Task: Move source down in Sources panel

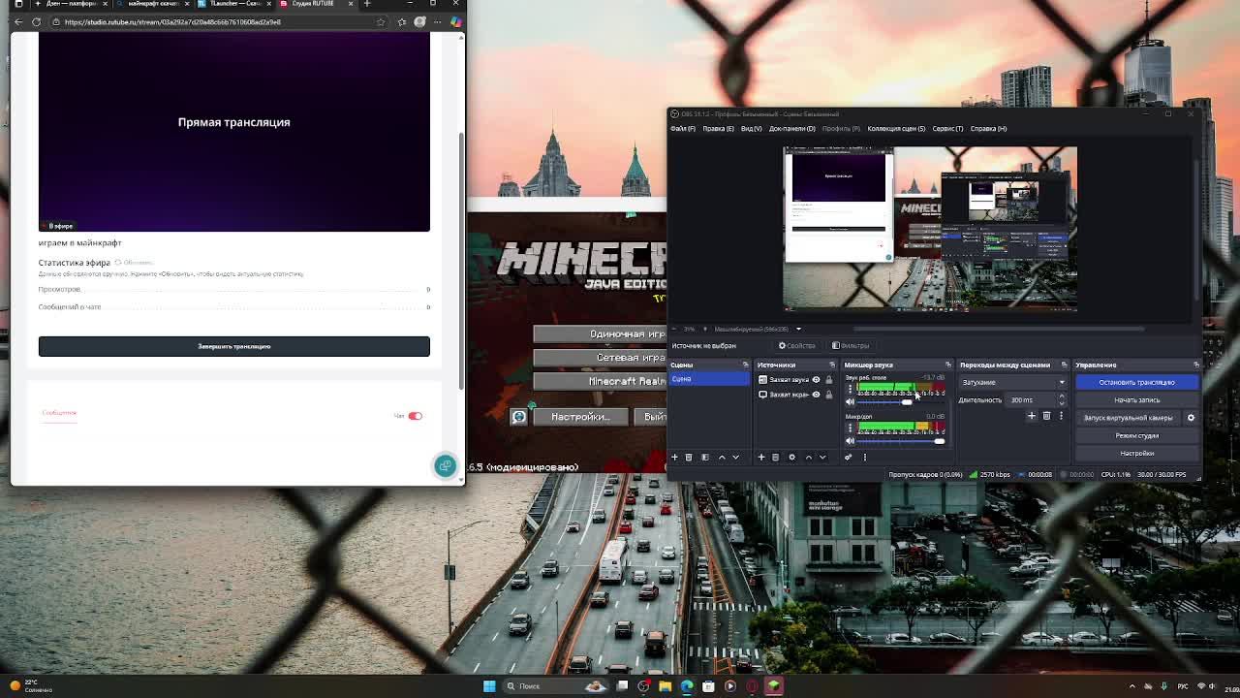Action: [822, 458]
